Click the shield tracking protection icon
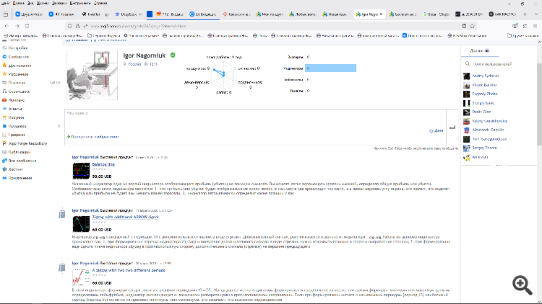Viewport: 542px width, 304px height. [70, 26]
